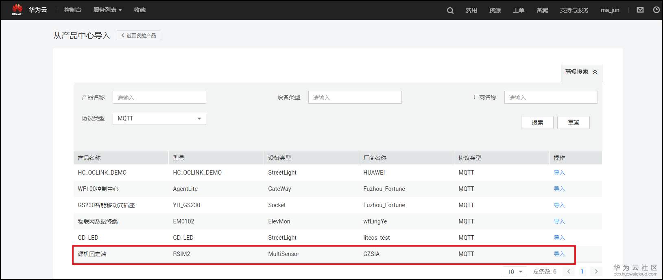Expand the 服务列表 dropdown menu

(x=107, y=10)
